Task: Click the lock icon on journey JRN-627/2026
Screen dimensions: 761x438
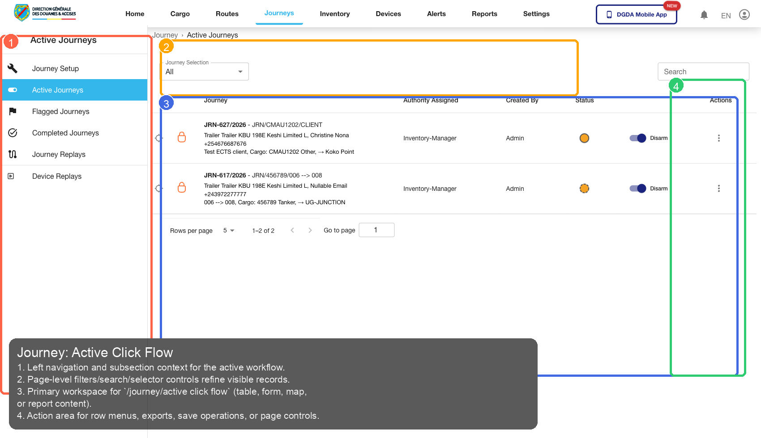Action: click(182, 137)
